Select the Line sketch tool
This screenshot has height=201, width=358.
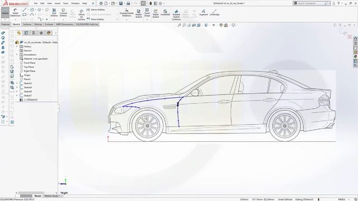[x=25, y=10]
